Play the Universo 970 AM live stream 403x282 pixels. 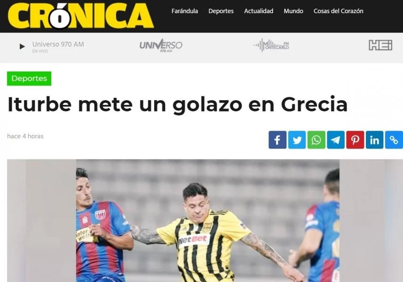23,47
